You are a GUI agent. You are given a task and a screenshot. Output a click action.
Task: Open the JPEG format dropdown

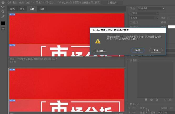coord(145,13)
